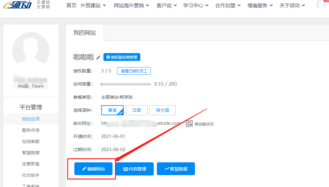The width and height of the screenshot is (329, 187).
Task: Select 日语 language option
Action: [137, 110]
